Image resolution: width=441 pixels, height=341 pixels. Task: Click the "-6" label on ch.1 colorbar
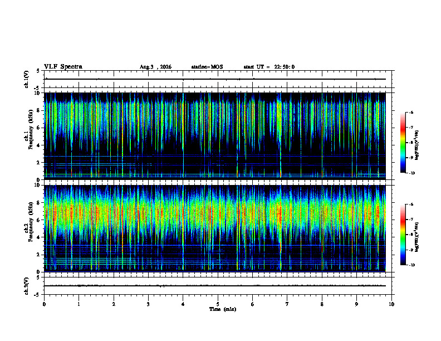click(411, 112)
